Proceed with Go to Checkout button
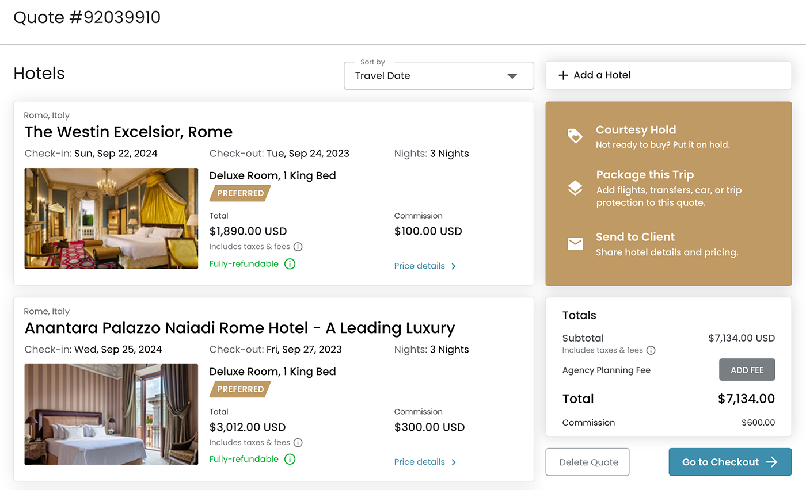Image resolution: width=806 pixels, height=490 pixels. point(729,462)
